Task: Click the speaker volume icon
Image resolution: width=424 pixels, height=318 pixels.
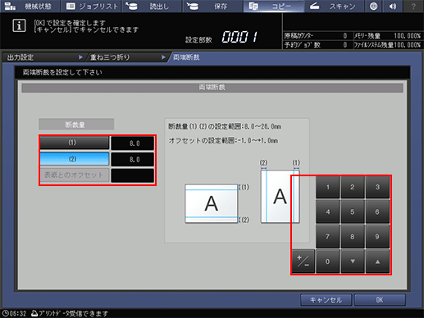Action: click(393, 6)
